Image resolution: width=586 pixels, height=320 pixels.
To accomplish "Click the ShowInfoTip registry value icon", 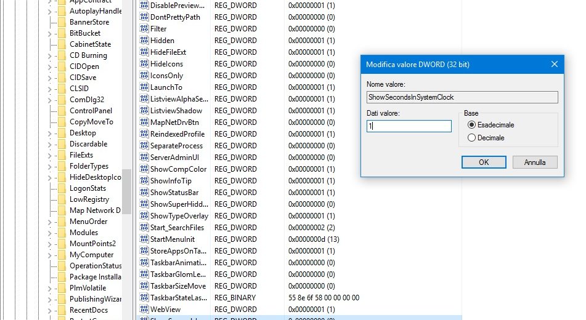I will (x=144, y=181).
